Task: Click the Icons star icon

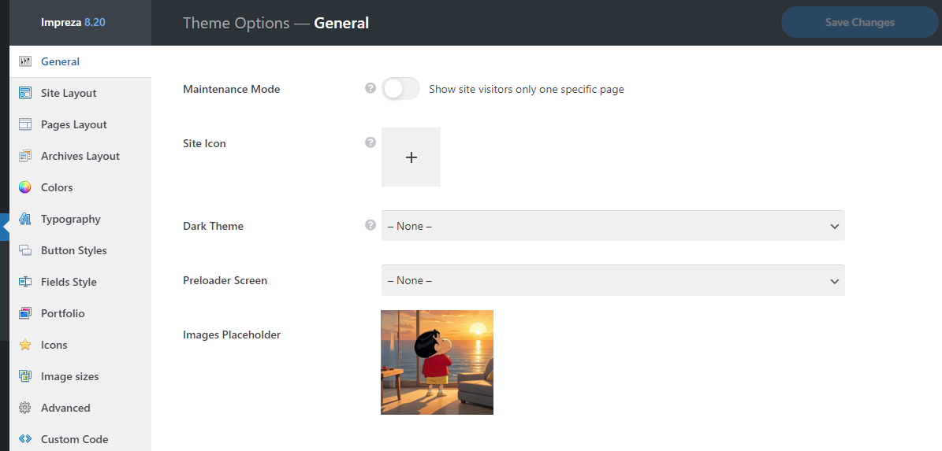Action: 25,345
